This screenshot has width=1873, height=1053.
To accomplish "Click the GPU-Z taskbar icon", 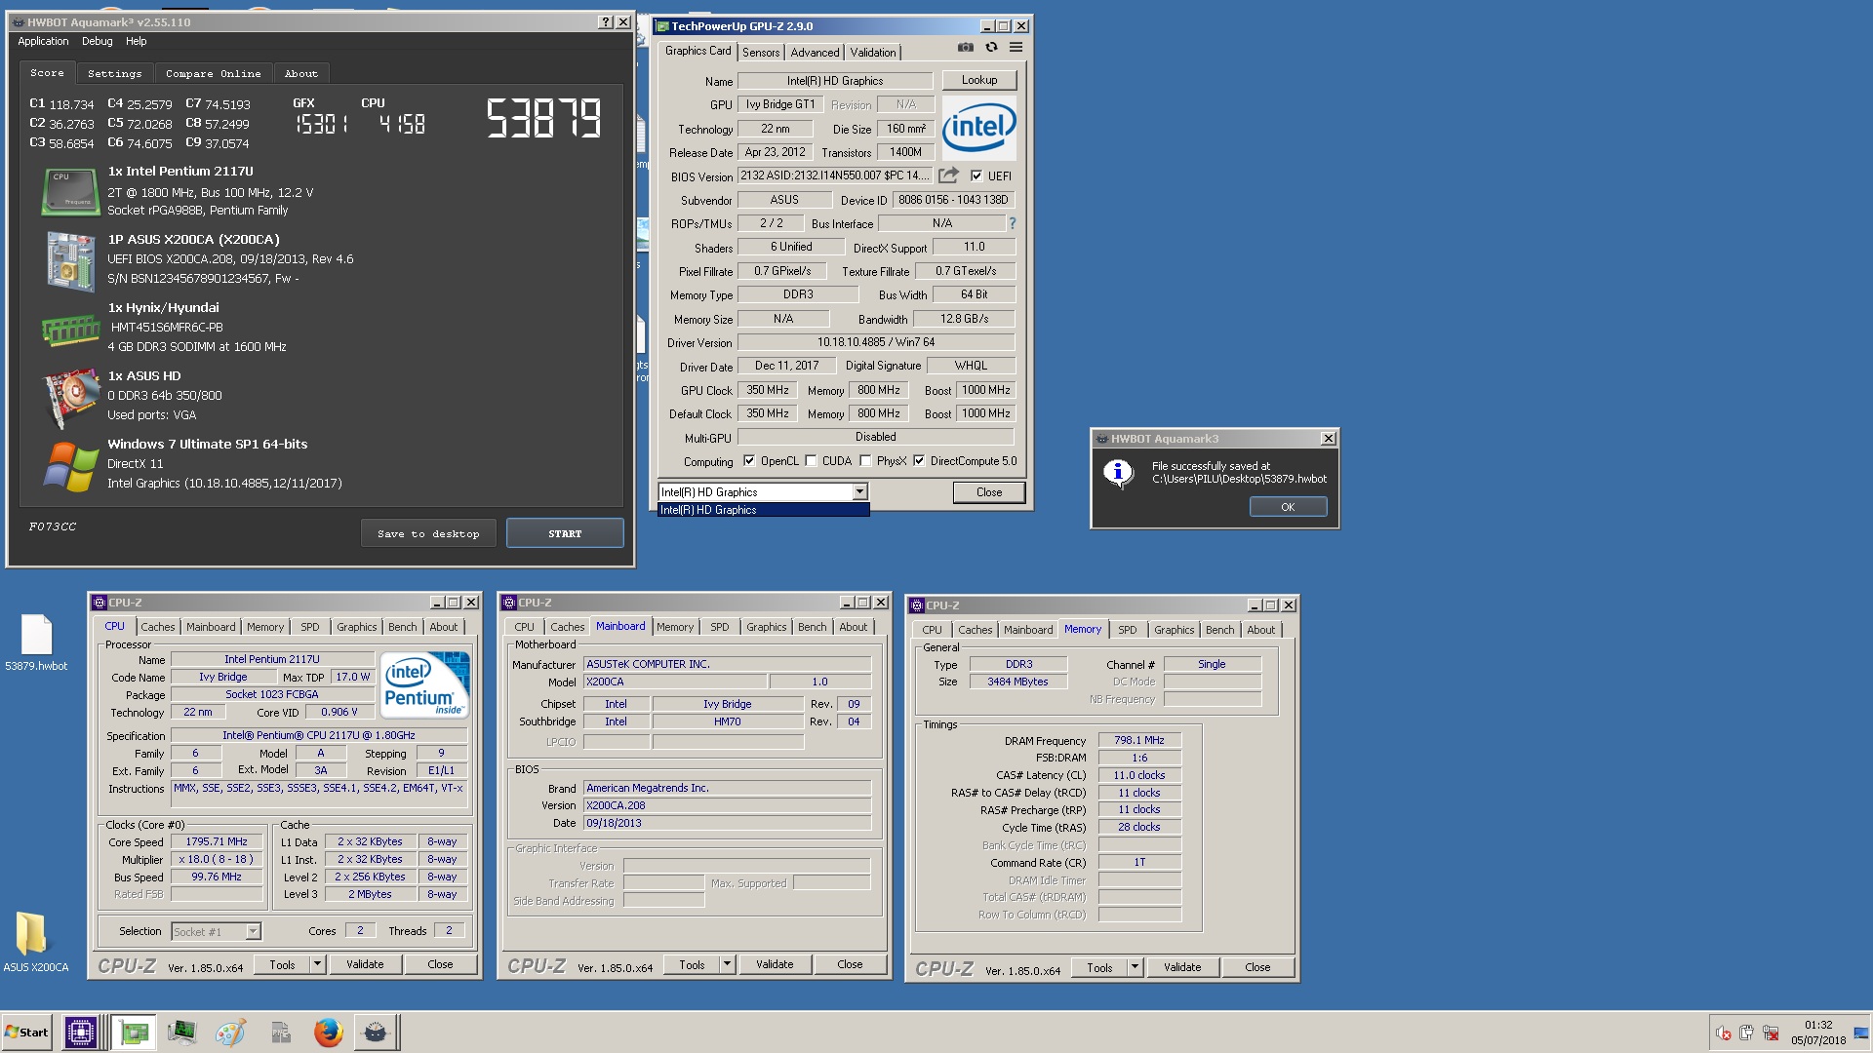I will 134,1033.
